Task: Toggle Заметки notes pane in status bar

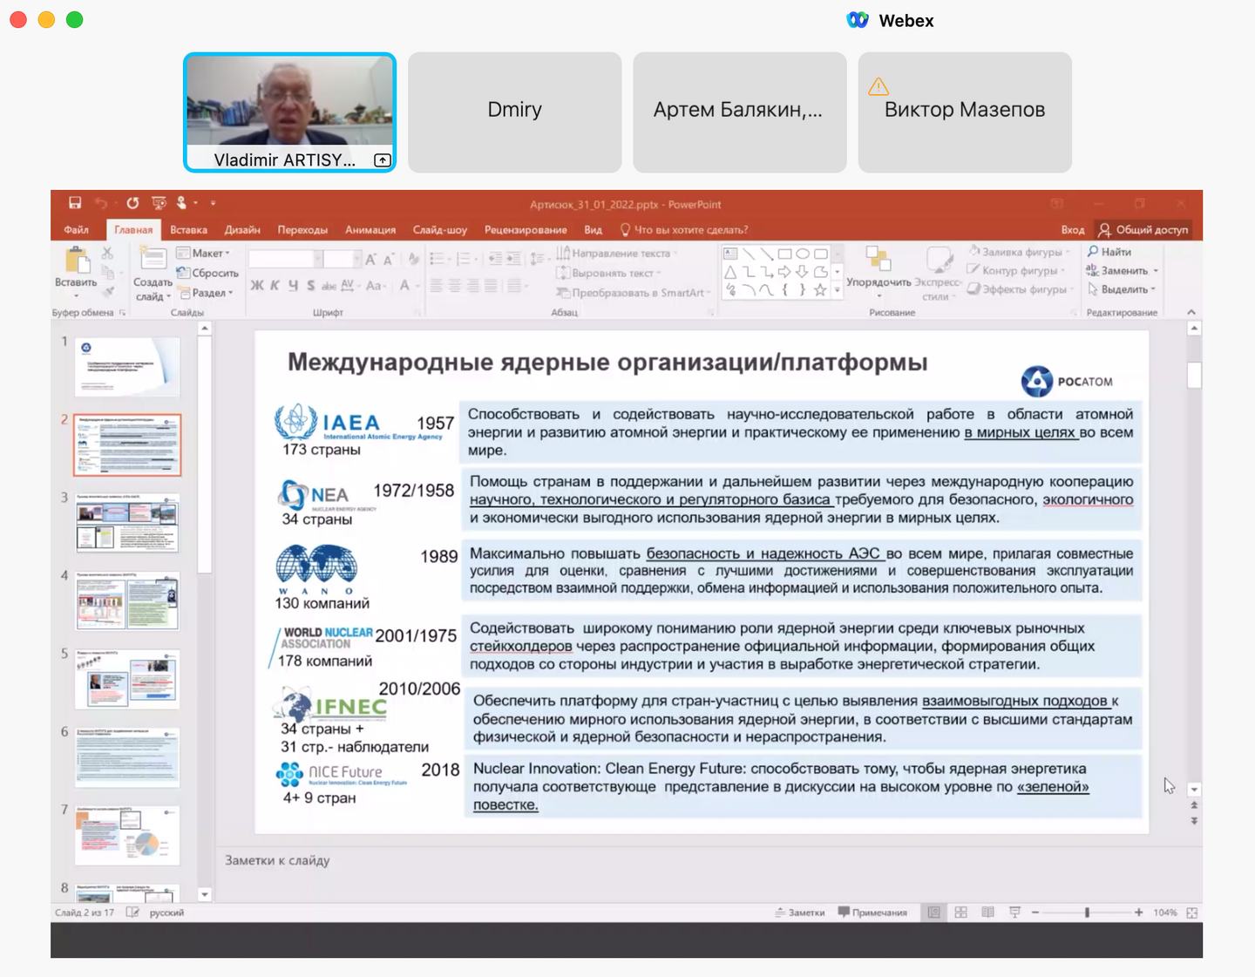Action: click(x=799, y=913)
